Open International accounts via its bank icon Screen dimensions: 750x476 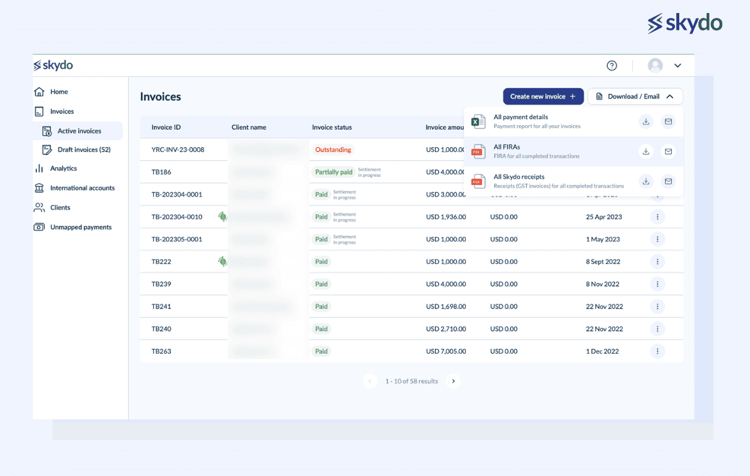[38, 187]
